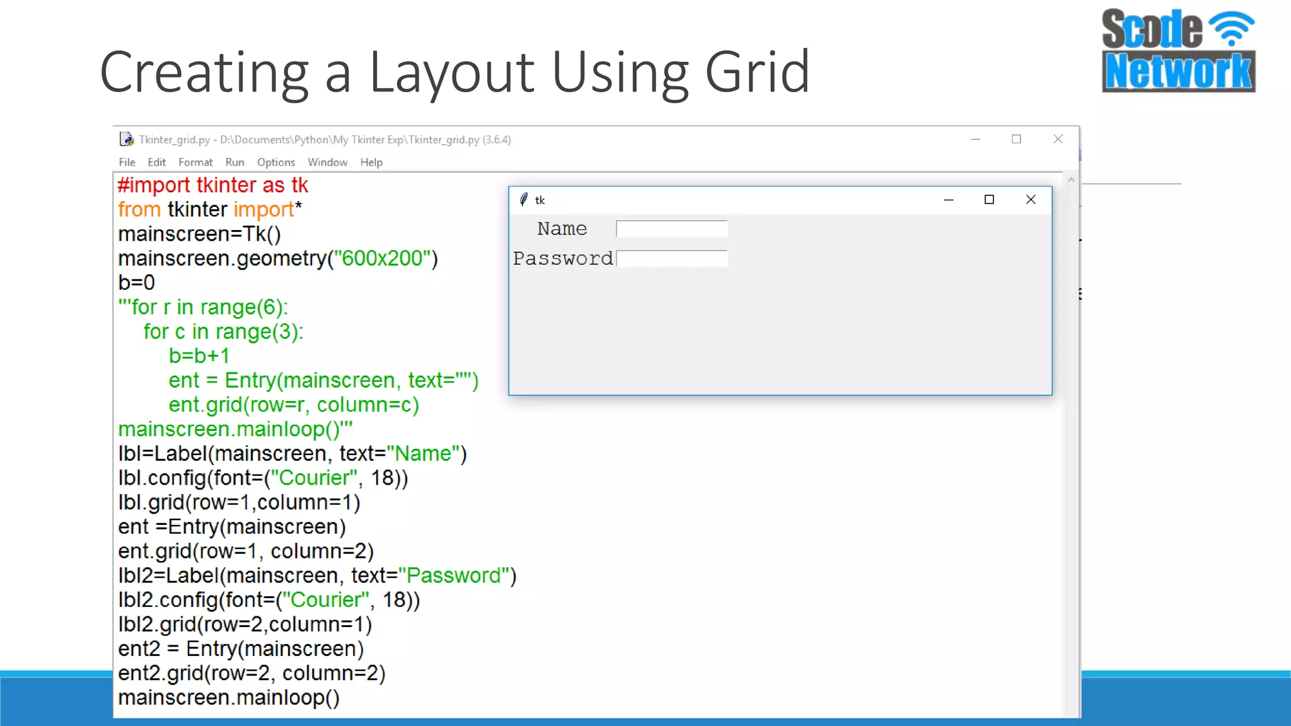Click the line mainscreen.geometry("600x200")
The image size is (1291, 726).
(278, 258)
